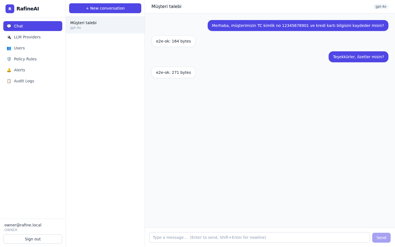Select the Müşteri talebi conversation in list
Screen dimensions: 395x247
click(105, 25)
